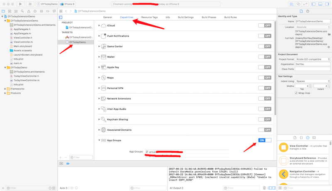Turn off the App Groups switch

coord(265,140)
